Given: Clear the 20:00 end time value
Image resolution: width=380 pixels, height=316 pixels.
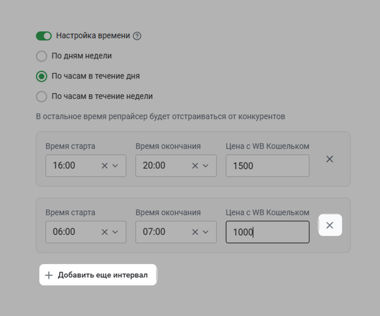Looking at the screenshot, I should [194, 166].
